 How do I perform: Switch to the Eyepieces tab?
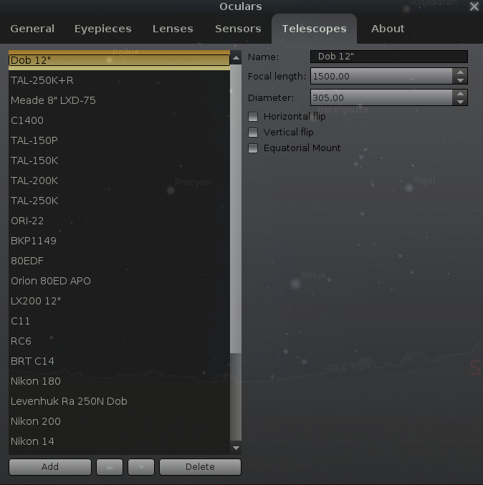(103, 29)
